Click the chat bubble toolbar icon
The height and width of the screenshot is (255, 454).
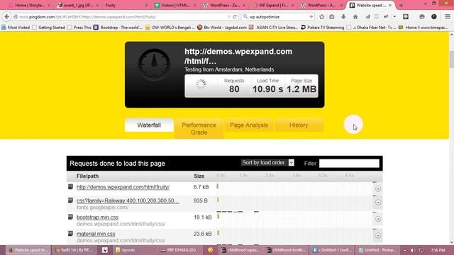coord(422,17)
